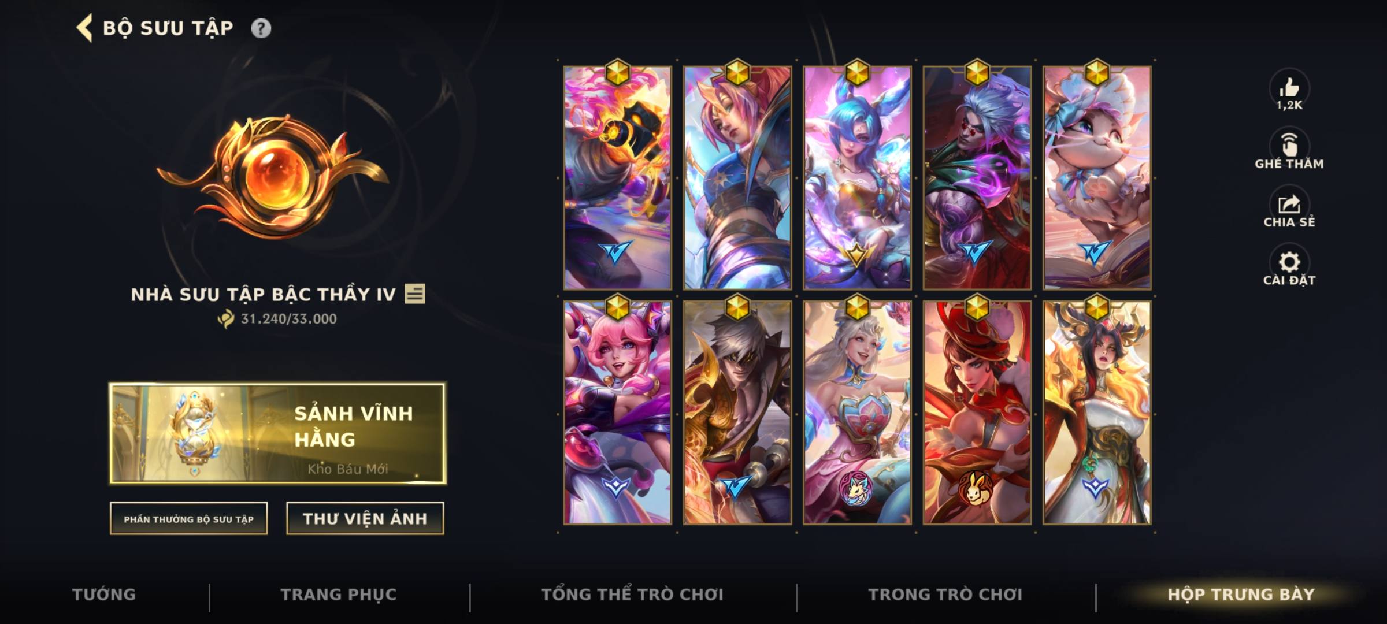Select the pink-haired girl skin card
The width and height of the screenshot is (1387, 624).
[617, 413]
